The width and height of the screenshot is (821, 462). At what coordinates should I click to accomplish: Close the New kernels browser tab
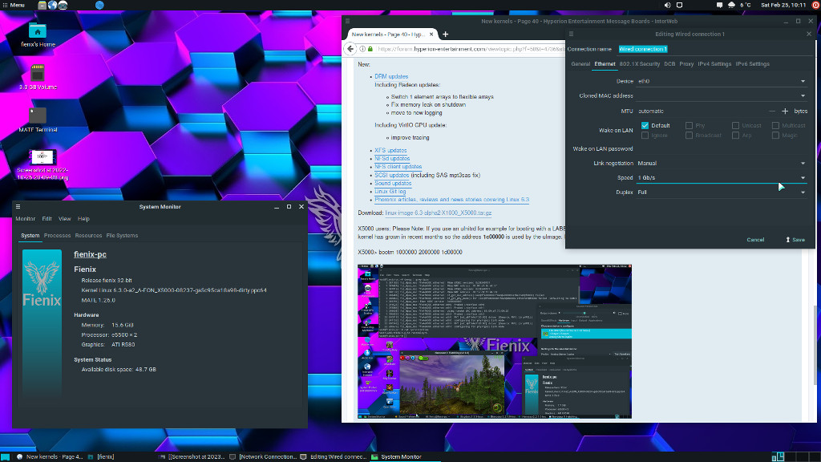[x=431, y=34]
